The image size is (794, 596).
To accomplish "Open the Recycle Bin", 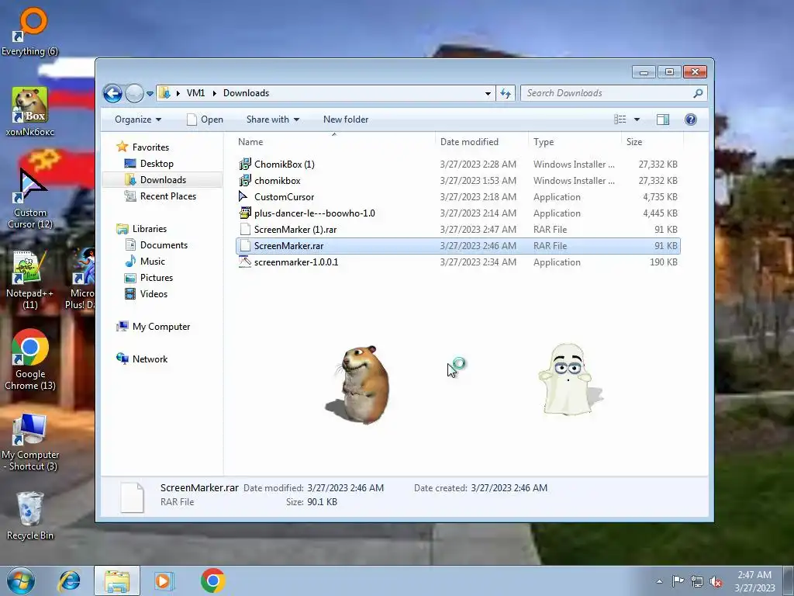I will point(29,516).
